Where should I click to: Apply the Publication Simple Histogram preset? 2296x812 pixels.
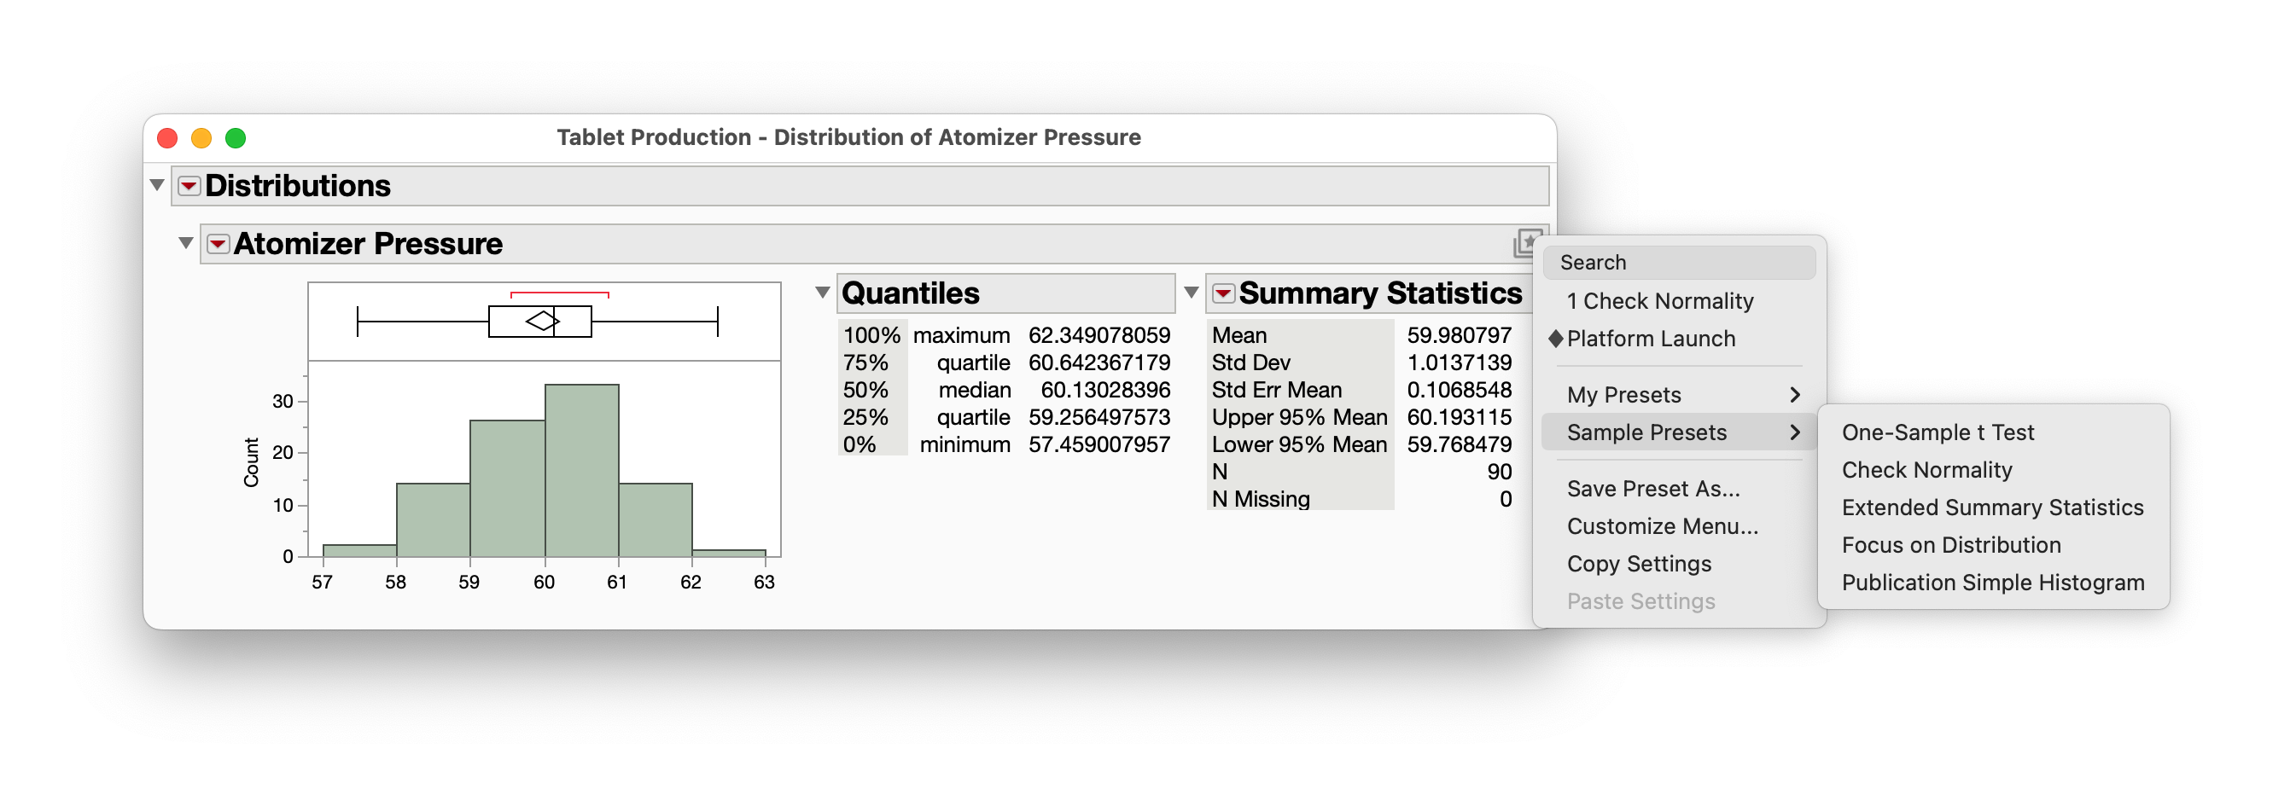[x=1994, y=582]
